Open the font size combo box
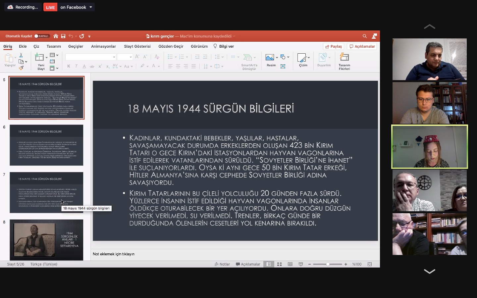 click(125, 57)
